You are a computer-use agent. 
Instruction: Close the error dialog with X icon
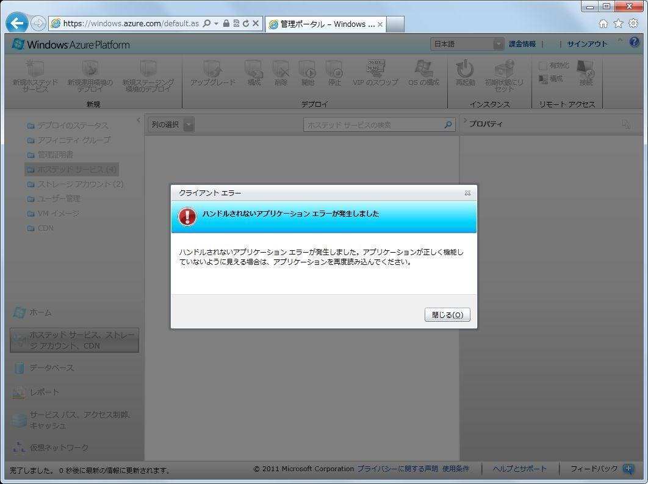point(467,193)
